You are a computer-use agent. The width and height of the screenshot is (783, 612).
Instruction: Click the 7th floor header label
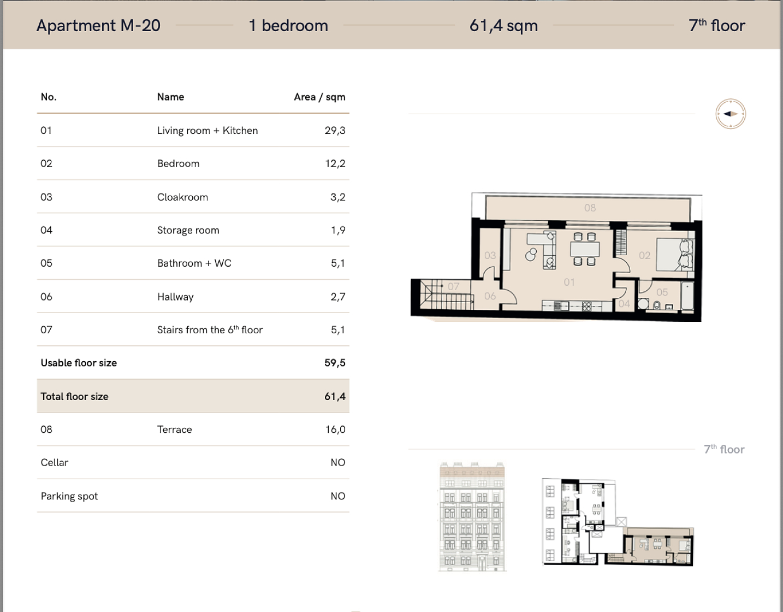pyautogui.click(x=716, y=25)
